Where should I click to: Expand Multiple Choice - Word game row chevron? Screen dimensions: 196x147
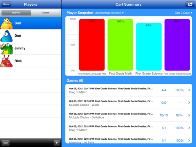(189, 102)
